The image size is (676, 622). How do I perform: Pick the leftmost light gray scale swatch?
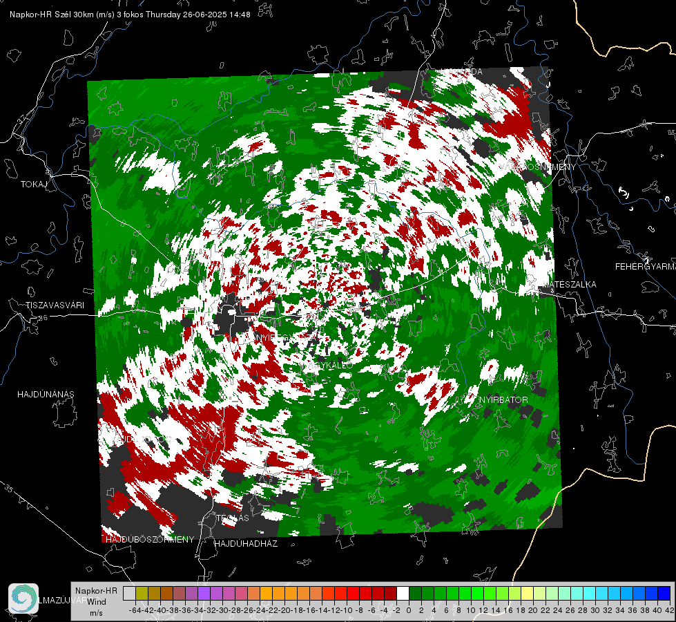tap(129, 593)
